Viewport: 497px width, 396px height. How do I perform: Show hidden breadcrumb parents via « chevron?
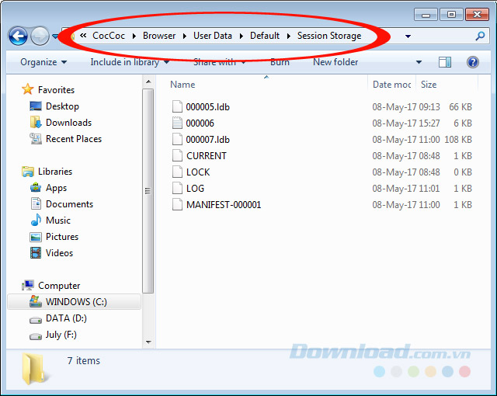83,36
